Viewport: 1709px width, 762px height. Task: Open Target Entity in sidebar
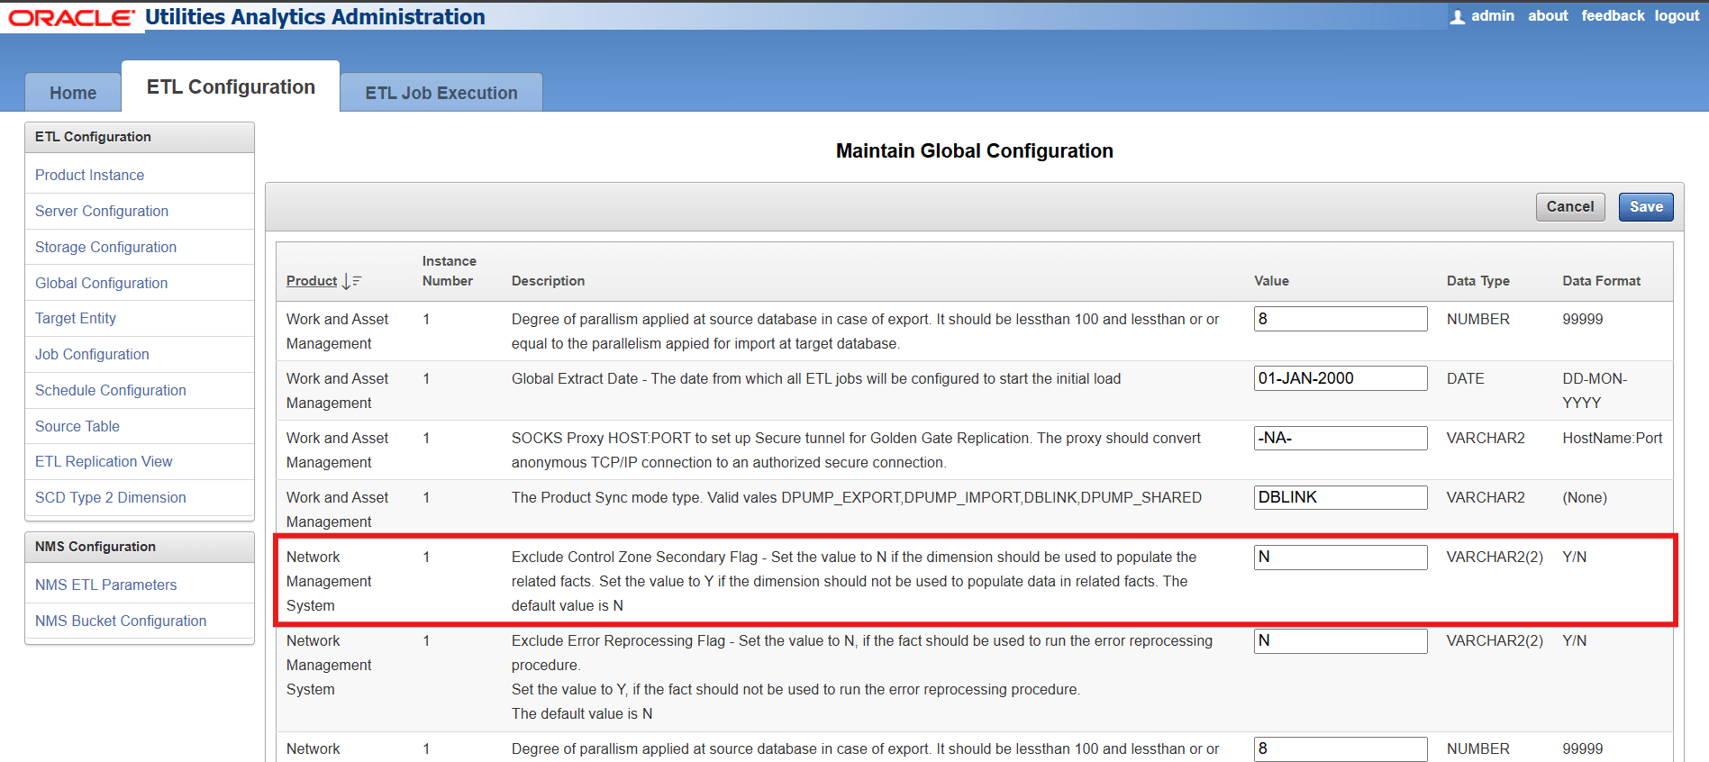click(76, 318)
